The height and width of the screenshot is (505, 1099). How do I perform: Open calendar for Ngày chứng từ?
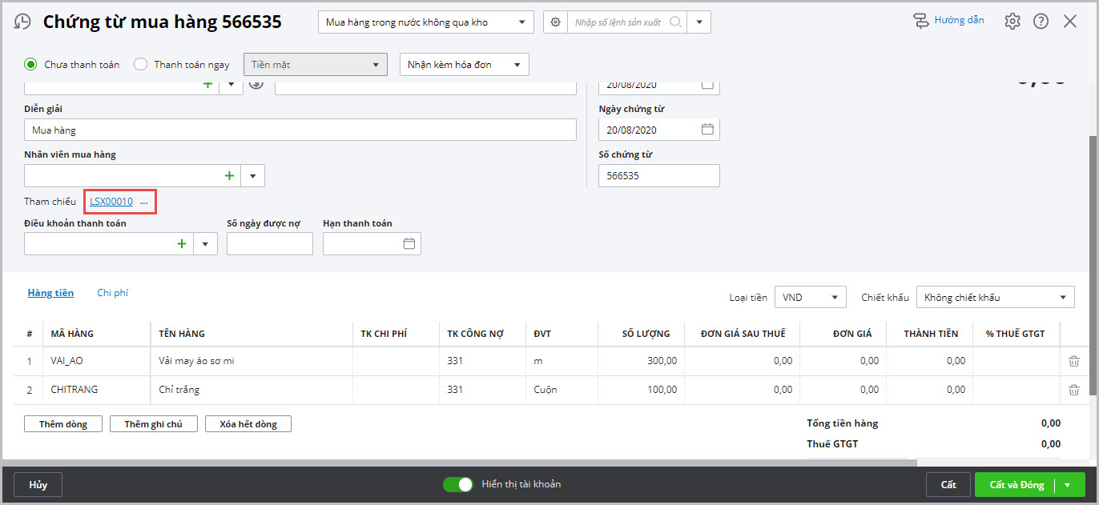(x=706, y=130)
